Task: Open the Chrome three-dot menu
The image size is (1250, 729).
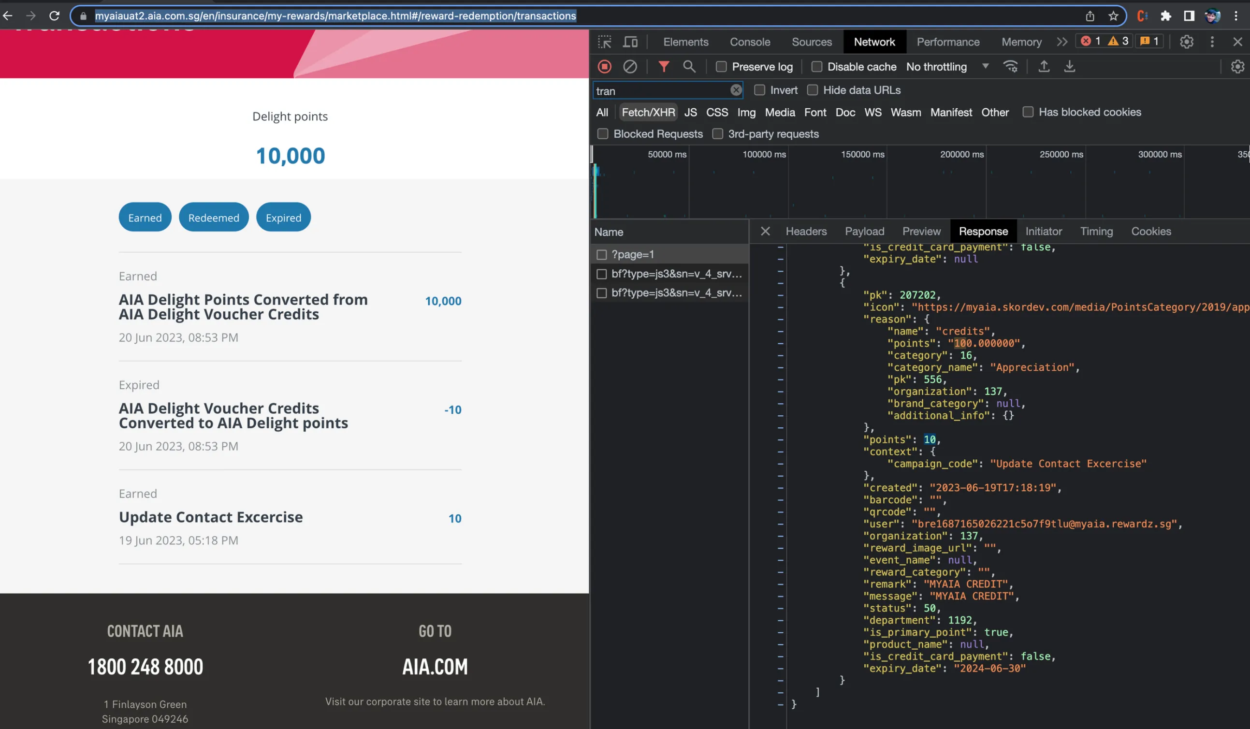Action: point(1235,16)
